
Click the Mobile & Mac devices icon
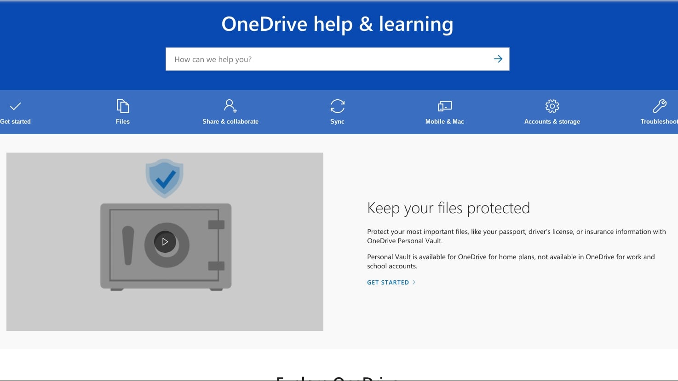pos(445,106)
